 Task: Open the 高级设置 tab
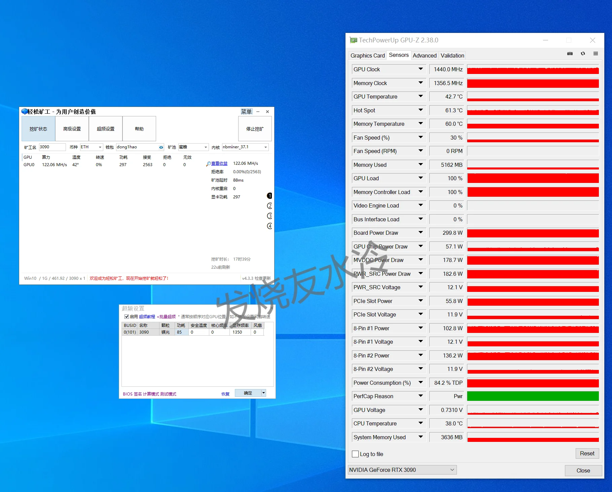tap(72, 129)
